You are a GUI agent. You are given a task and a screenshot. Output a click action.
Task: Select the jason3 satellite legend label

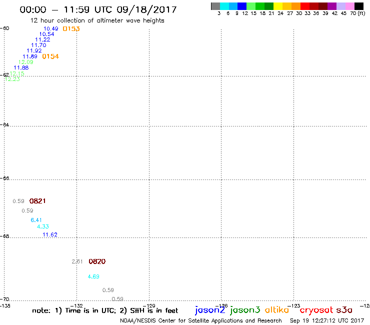(245, 310)
